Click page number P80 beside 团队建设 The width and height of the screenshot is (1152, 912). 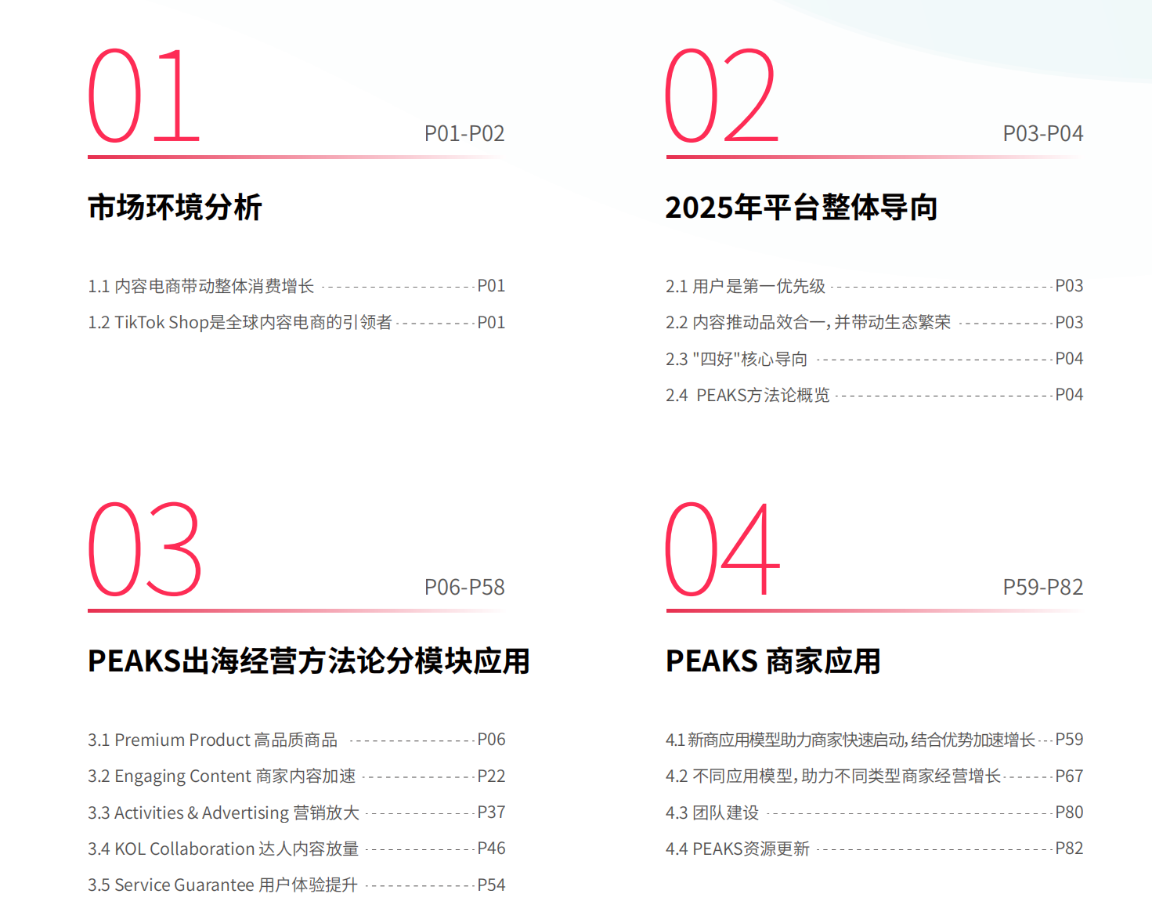(1069, 812)
